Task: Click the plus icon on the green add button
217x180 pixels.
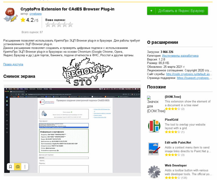Action: (x=151, y=11)
